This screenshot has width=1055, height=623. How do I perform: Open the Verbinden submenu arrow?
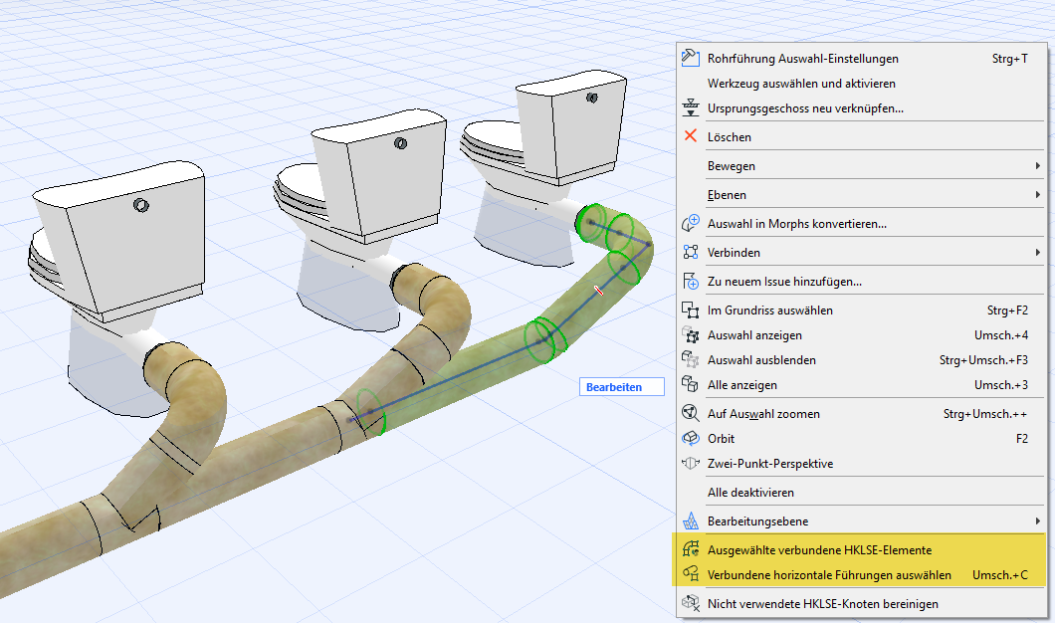1038,253
